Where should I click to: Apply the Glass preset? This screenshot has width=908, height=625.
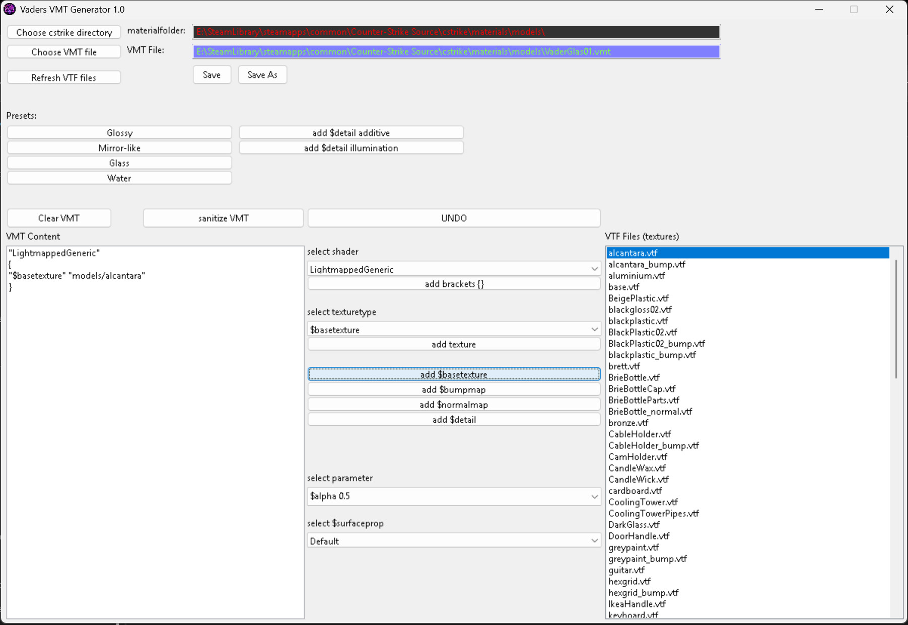119,163
